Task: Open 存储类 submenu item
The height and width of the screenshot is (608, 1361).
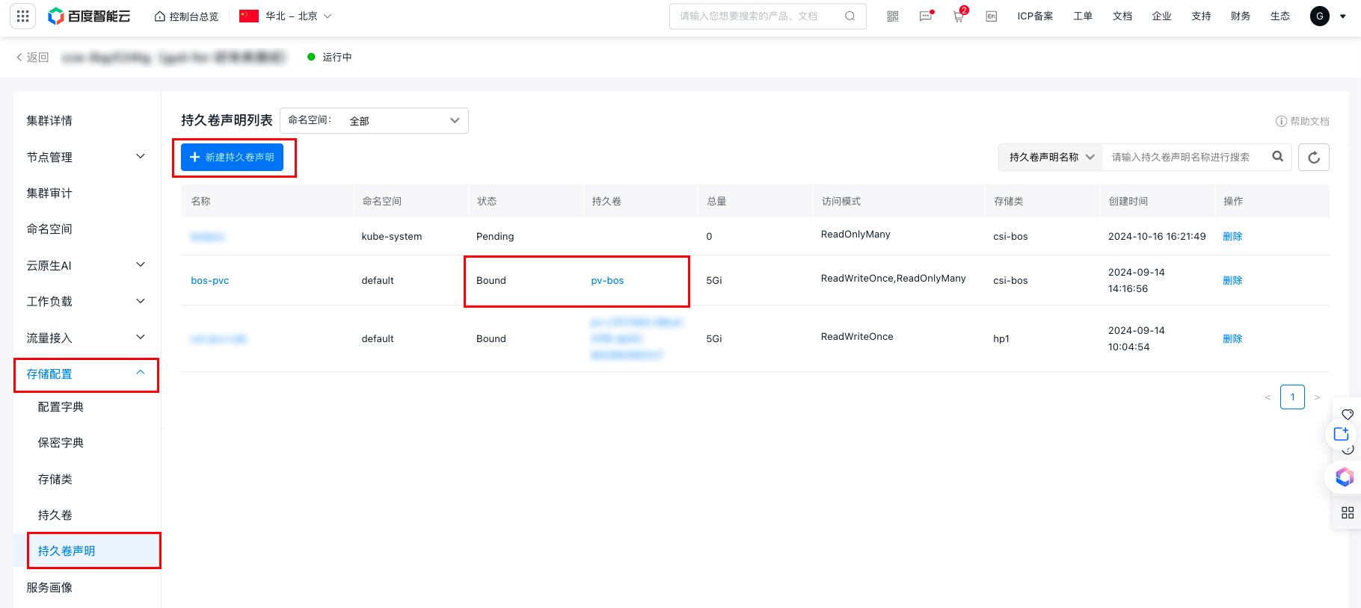Action: pos(55,480)
